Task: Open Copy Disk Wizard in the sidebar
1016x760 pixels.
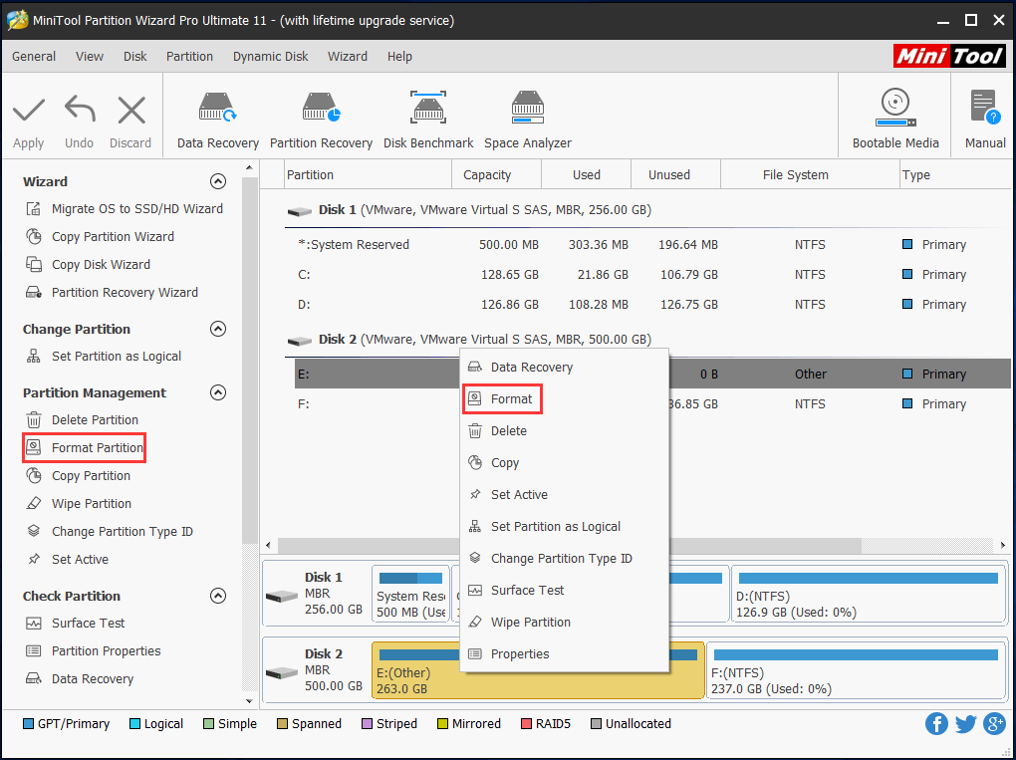Action: click(88, 264)
